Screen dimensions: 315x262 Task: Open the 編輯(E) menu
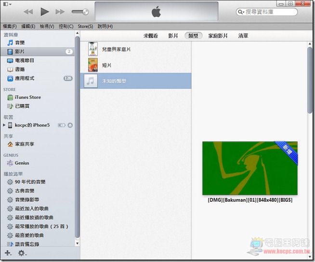coord(28,27)
